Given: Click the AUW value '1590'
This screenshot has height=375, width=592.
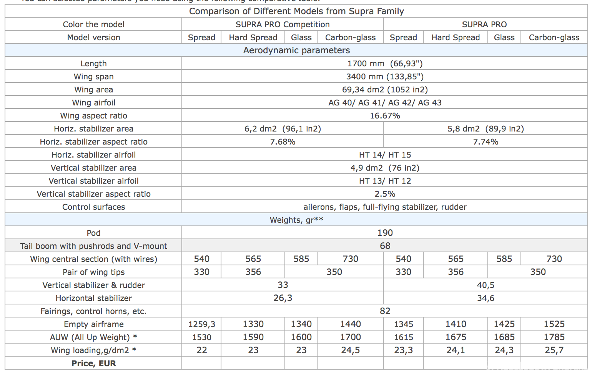Looking at the screenshot, I should (253, 337).
